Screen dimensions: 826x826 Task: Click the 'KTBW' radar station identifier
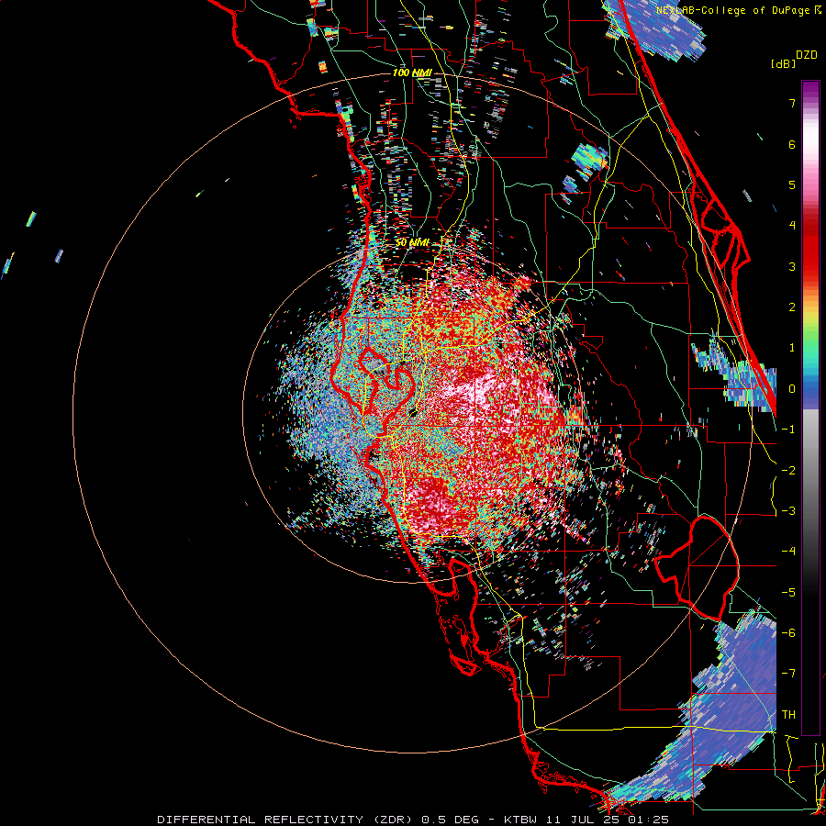522,820
